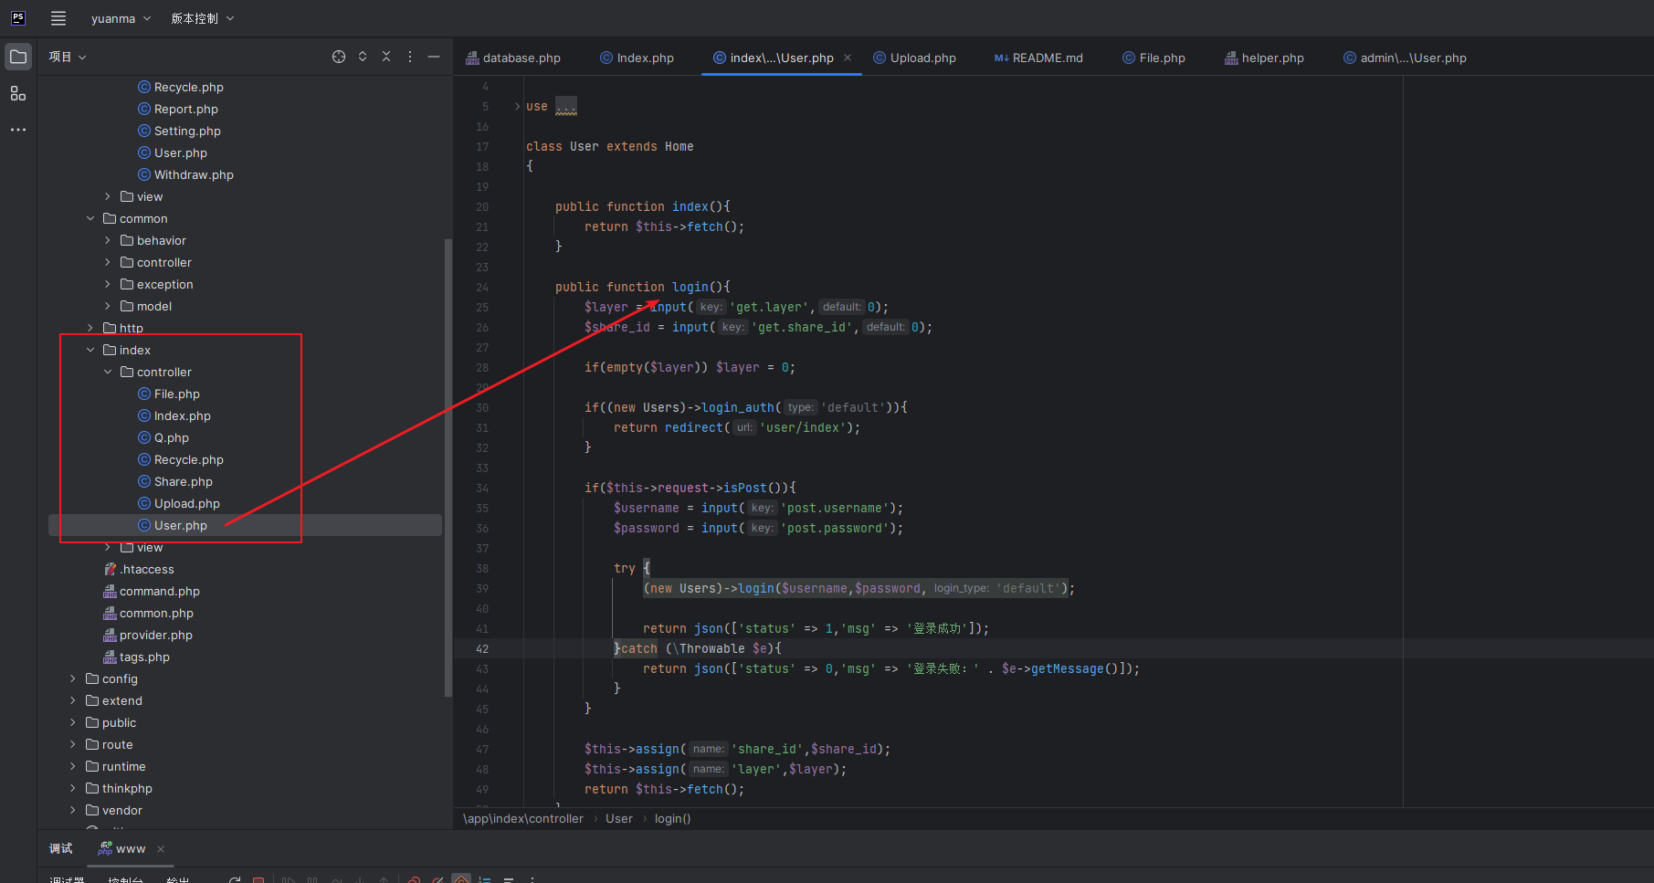Image resolution: width=1654 pixels, height=883 pixels.
Task: Collapse all project tree nodes
Action: click(x=386, y=57)
